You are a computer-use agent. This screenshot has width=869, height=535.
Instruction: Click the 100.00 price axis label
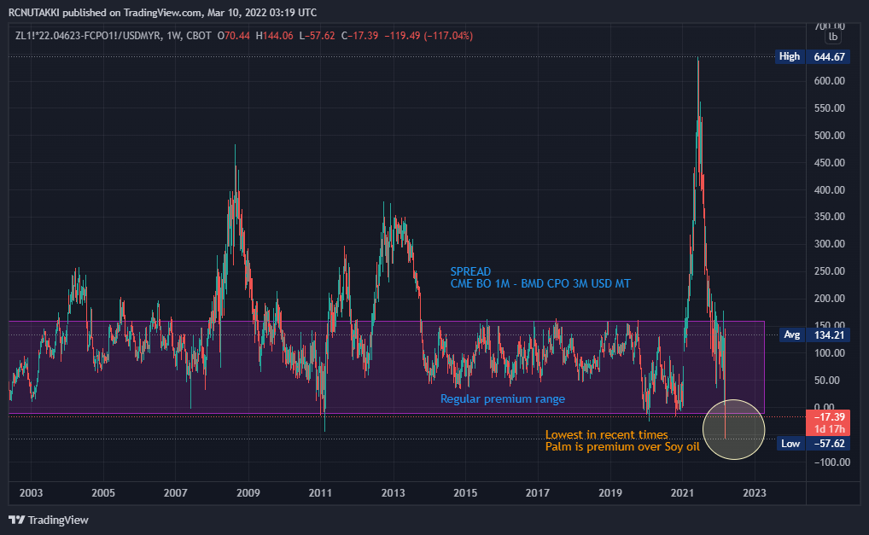(x=830, y=352)
